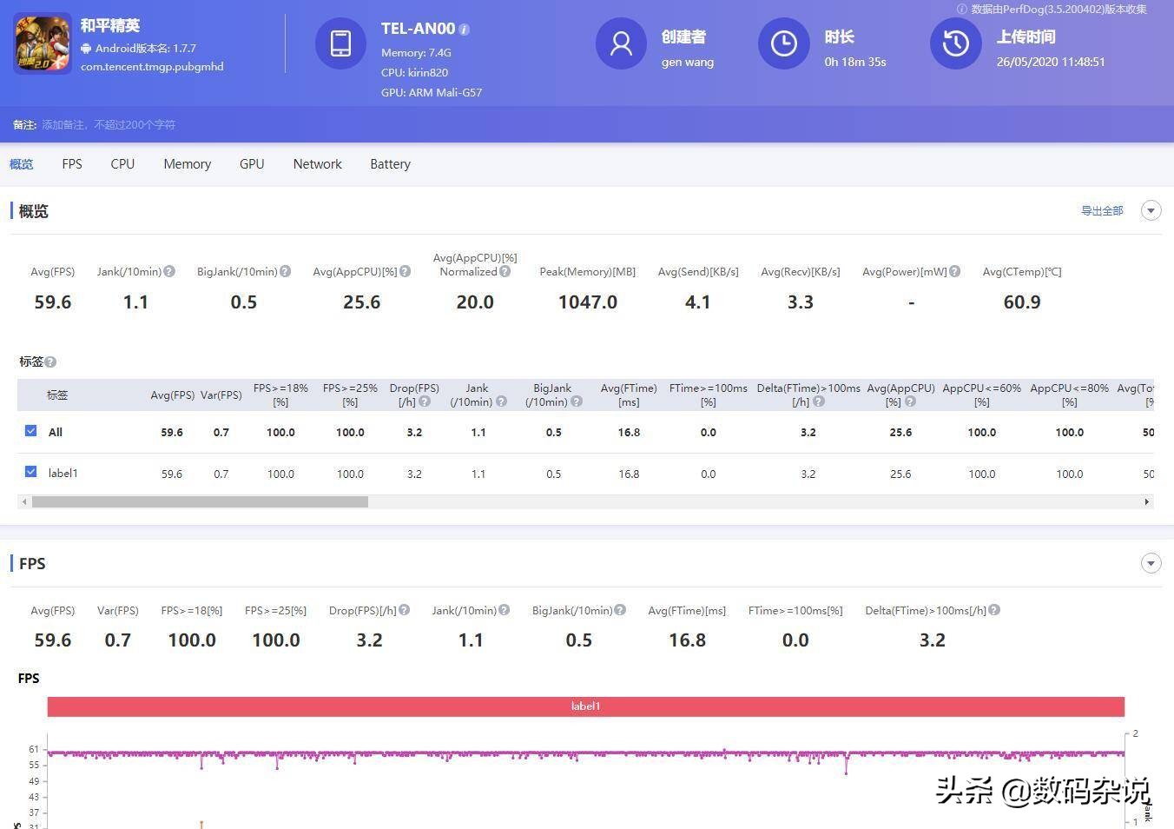The height and width of the screenshot is (829, 1174).
Task: Switch to the Memory tab
Action: [187, 164]
